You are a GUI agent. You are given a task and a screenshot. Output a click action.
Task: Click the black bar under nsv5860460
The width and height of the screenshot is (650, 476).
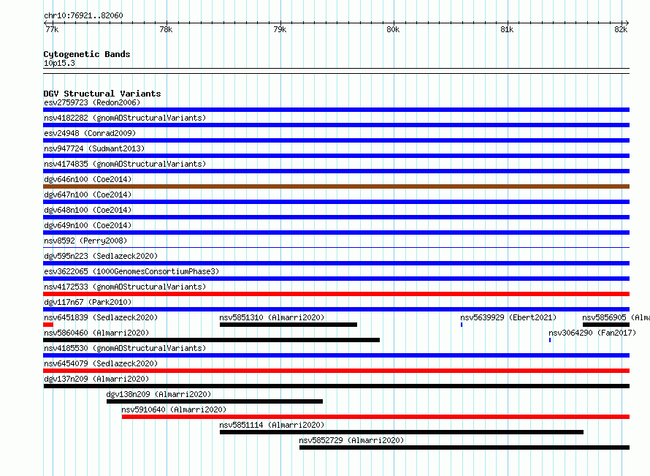click(x=211, y=340)
